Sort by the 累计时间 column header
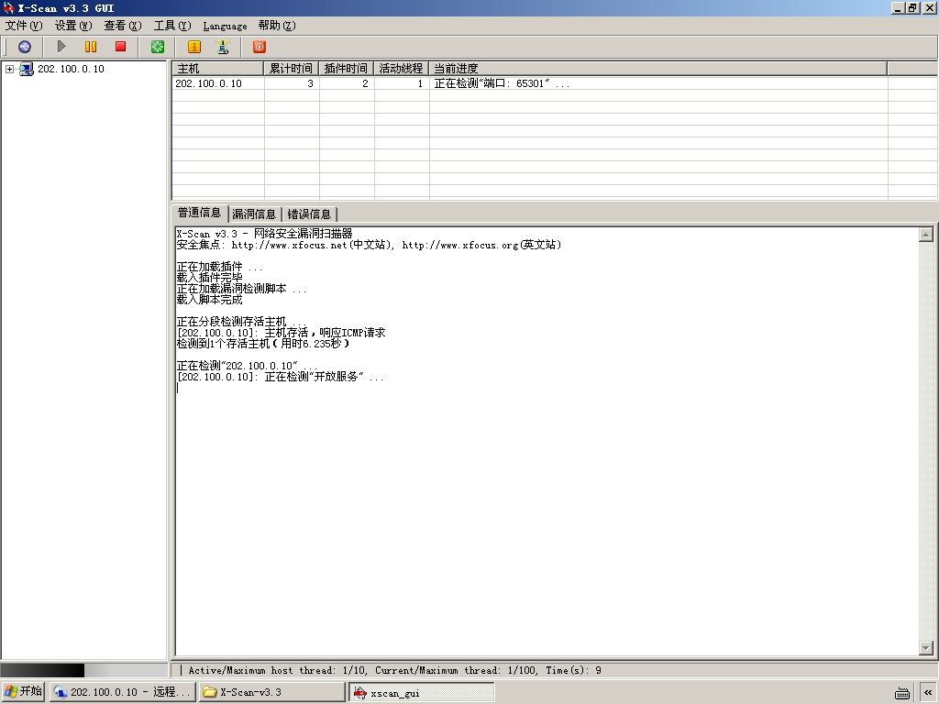Viewport: 939px width, 704px height. coord(291,68)
